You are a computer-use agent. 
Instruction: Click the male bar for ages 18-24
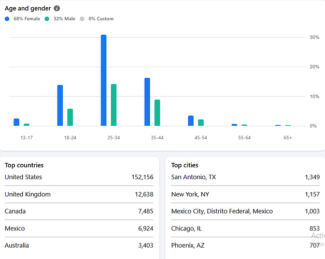70,117
